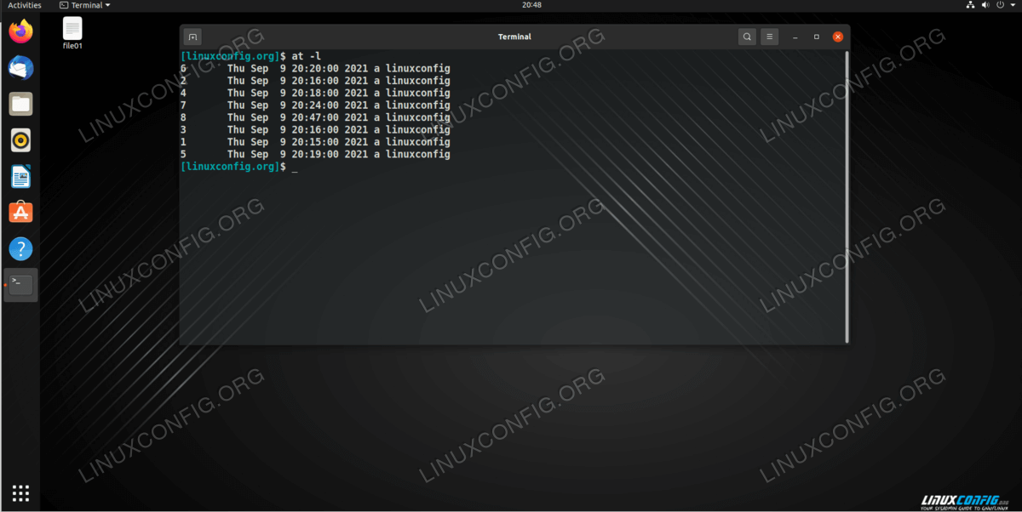The image size is (1022, 512).
Task: Open the Activities overview
Action: point(25,5)
